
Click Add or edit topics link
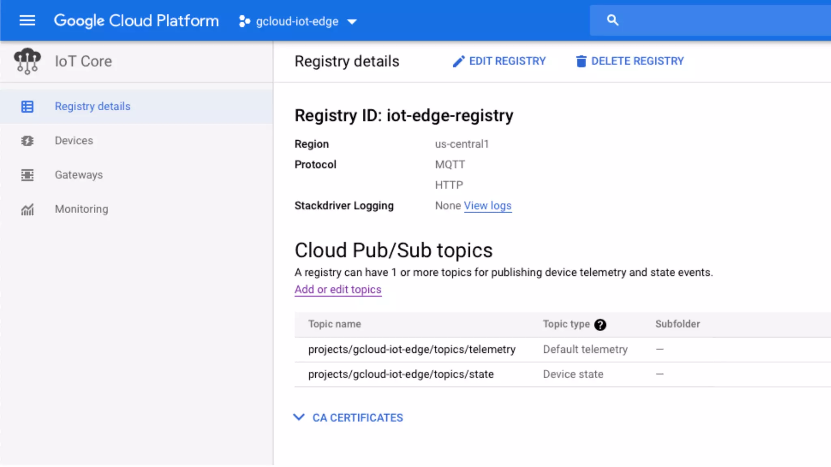pyautogui.click(x=338, y=289)
